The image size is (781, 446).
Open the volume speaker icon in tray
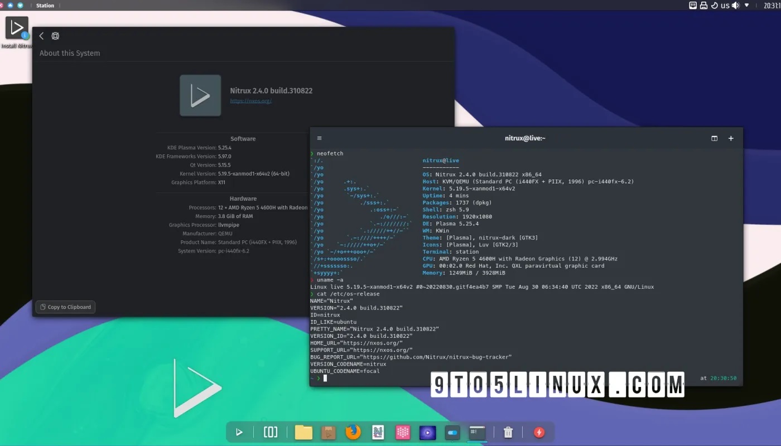pyautogui.click(x=736, y=6)
